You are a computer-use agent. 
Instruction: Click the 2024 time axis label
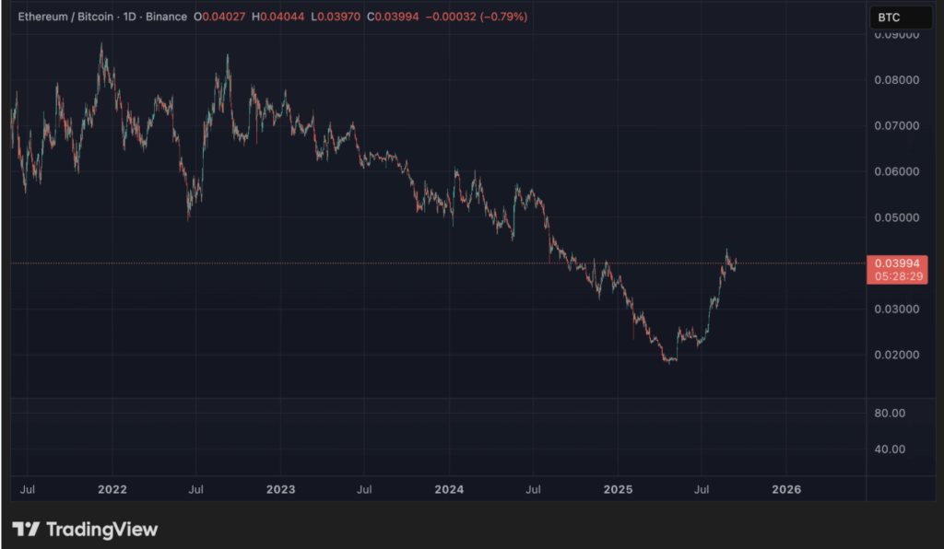click(x=449, y=489)
